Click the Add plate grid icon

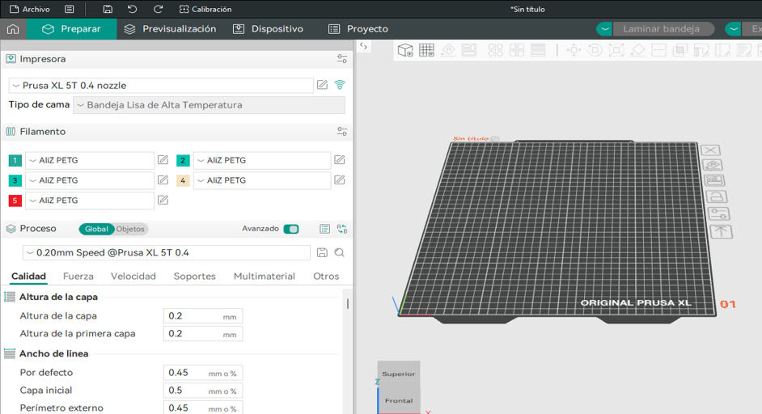pos(426,50)
